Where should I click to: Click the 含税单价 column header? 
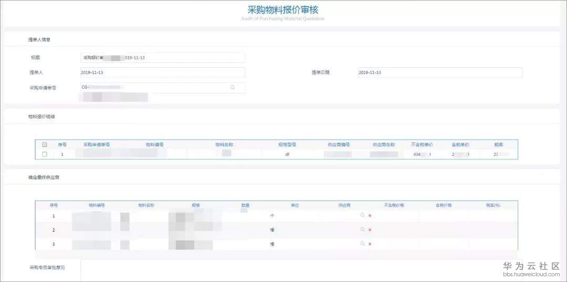tap(460, 144)
